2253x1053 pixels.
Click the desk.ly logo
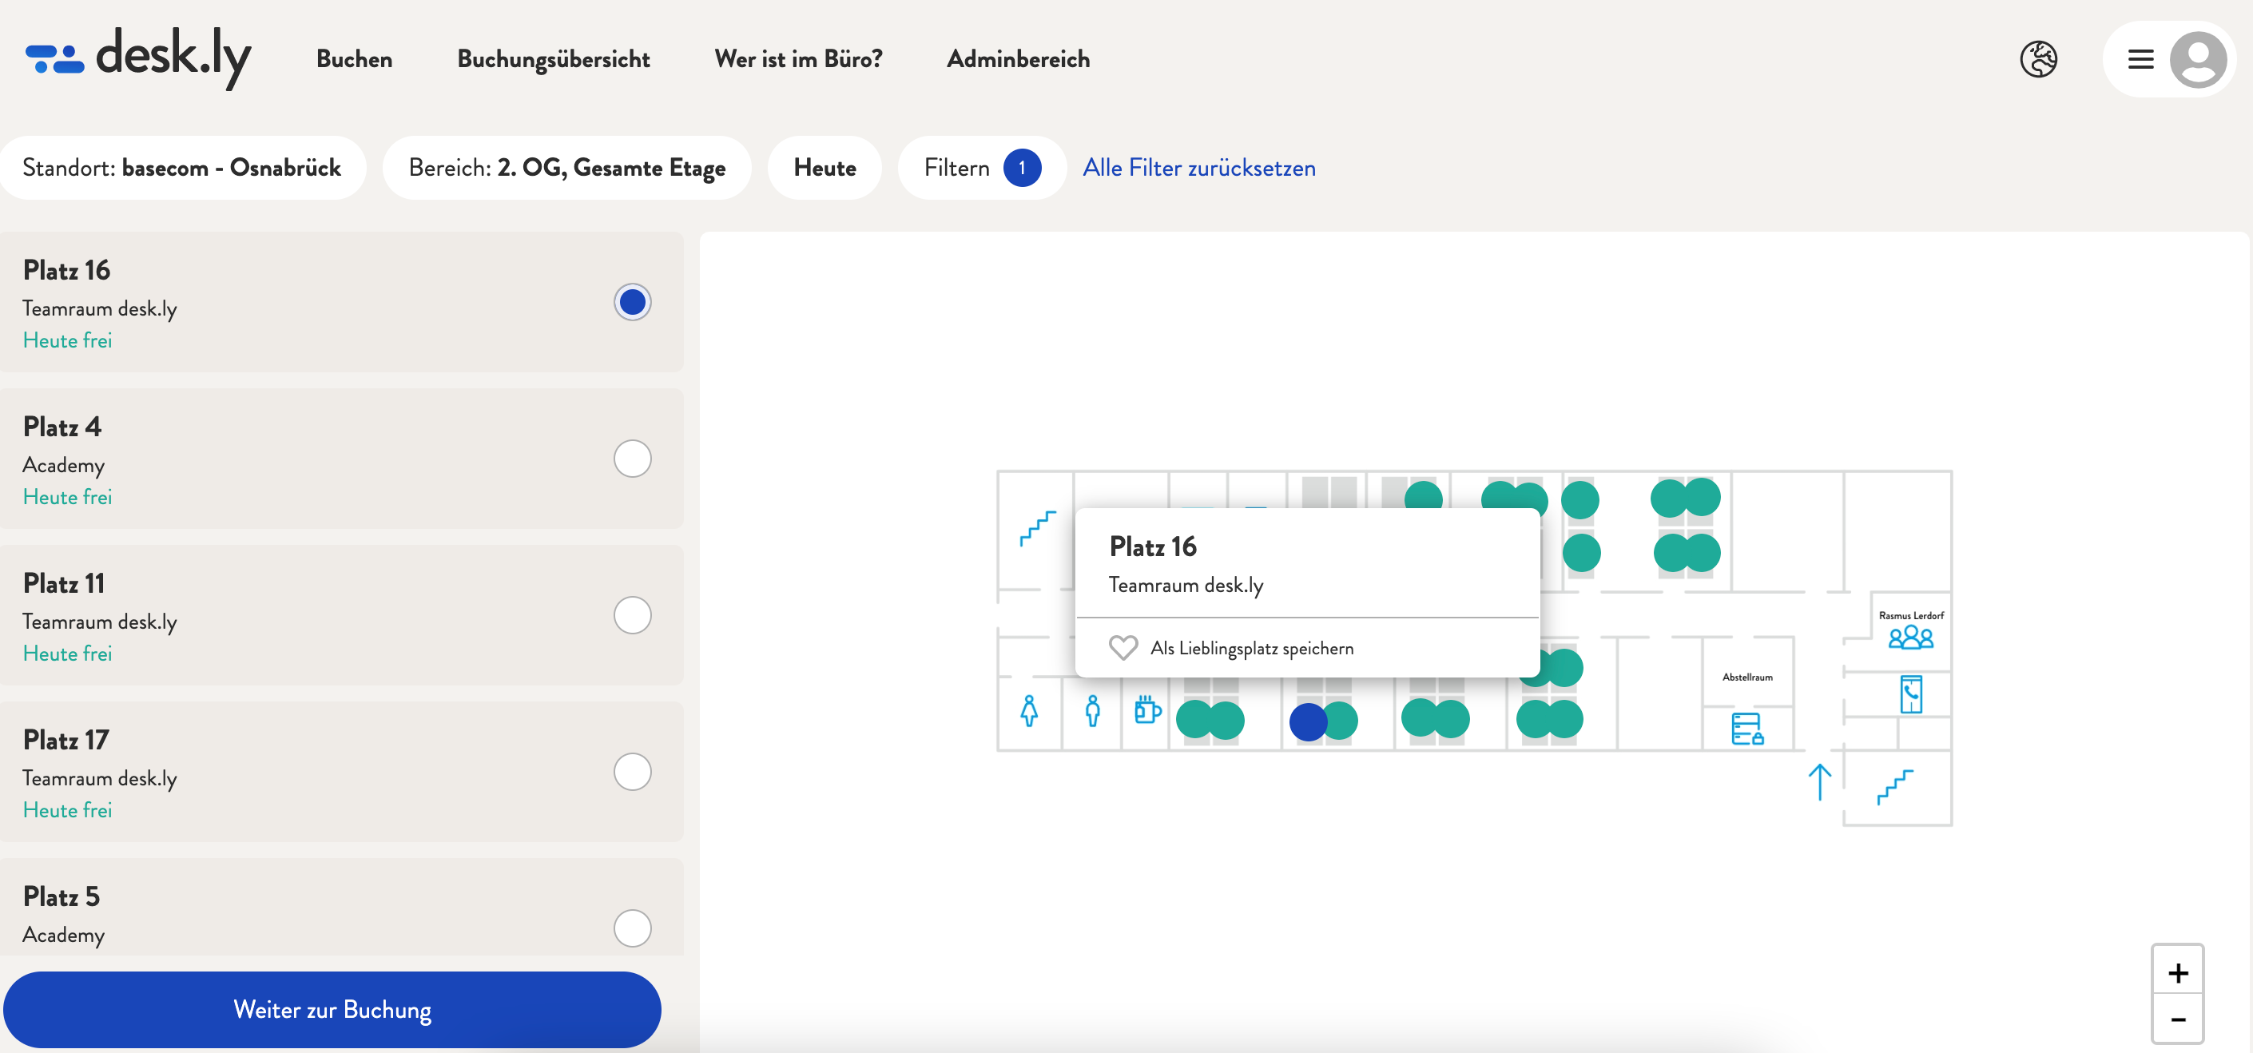coord(138,58)
